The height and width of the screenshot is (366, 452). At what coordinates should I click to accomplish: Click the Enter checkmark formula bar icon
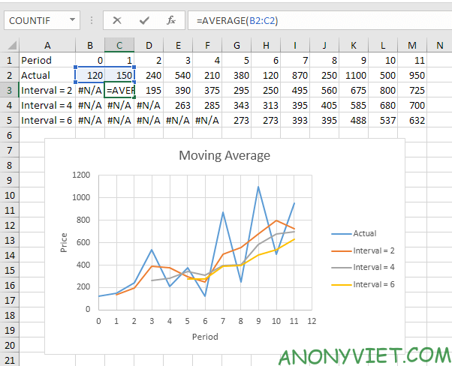tap(144, 20)
